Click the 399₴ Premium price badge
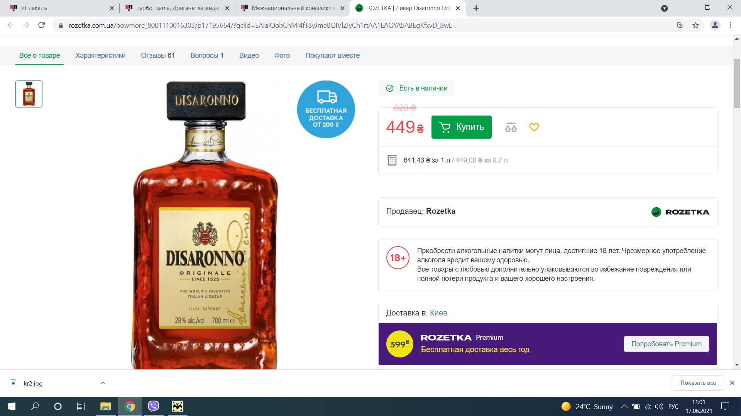This screenshot has height=416, width=741. (399, 344)
